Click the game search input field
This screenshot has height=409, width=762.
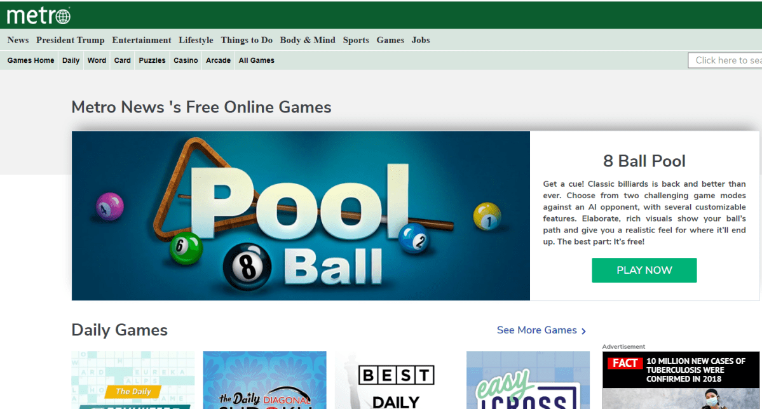click(x=725, y=60)
